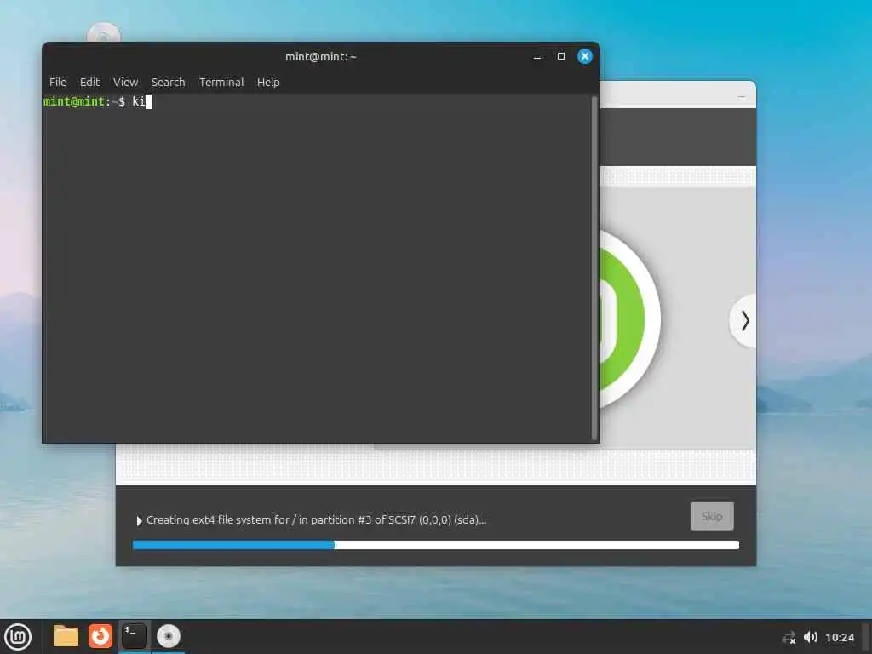Minimize the terminal window

tap(537, 57)
